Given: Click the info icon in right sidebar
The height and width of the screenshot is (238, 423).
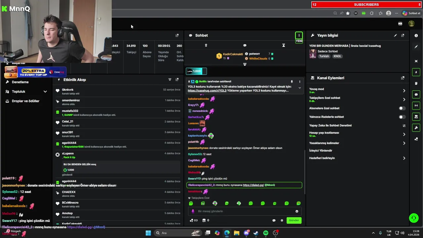Looking at the screenshot, I should coord(416,35).
